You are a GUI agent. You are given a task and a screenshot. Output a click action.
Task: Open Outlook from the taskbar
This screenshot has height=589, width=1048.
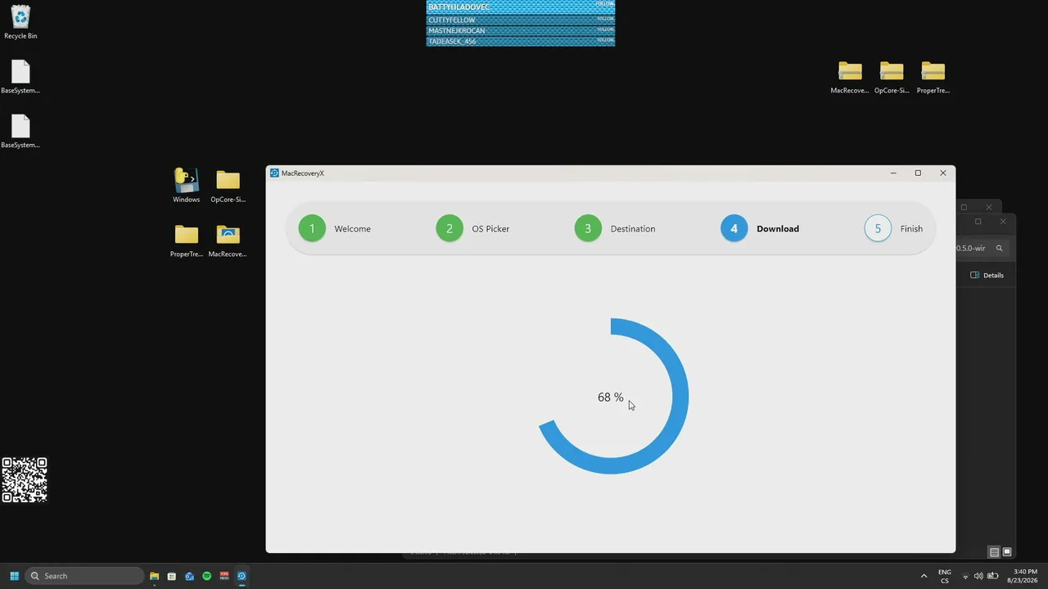189,576
